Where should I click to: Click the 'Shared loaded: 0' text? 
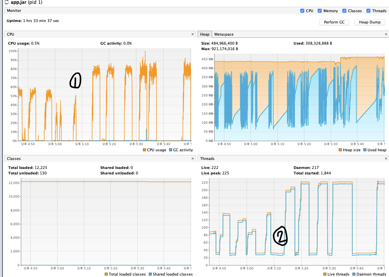pyautogui.click(x=117, y=168)
